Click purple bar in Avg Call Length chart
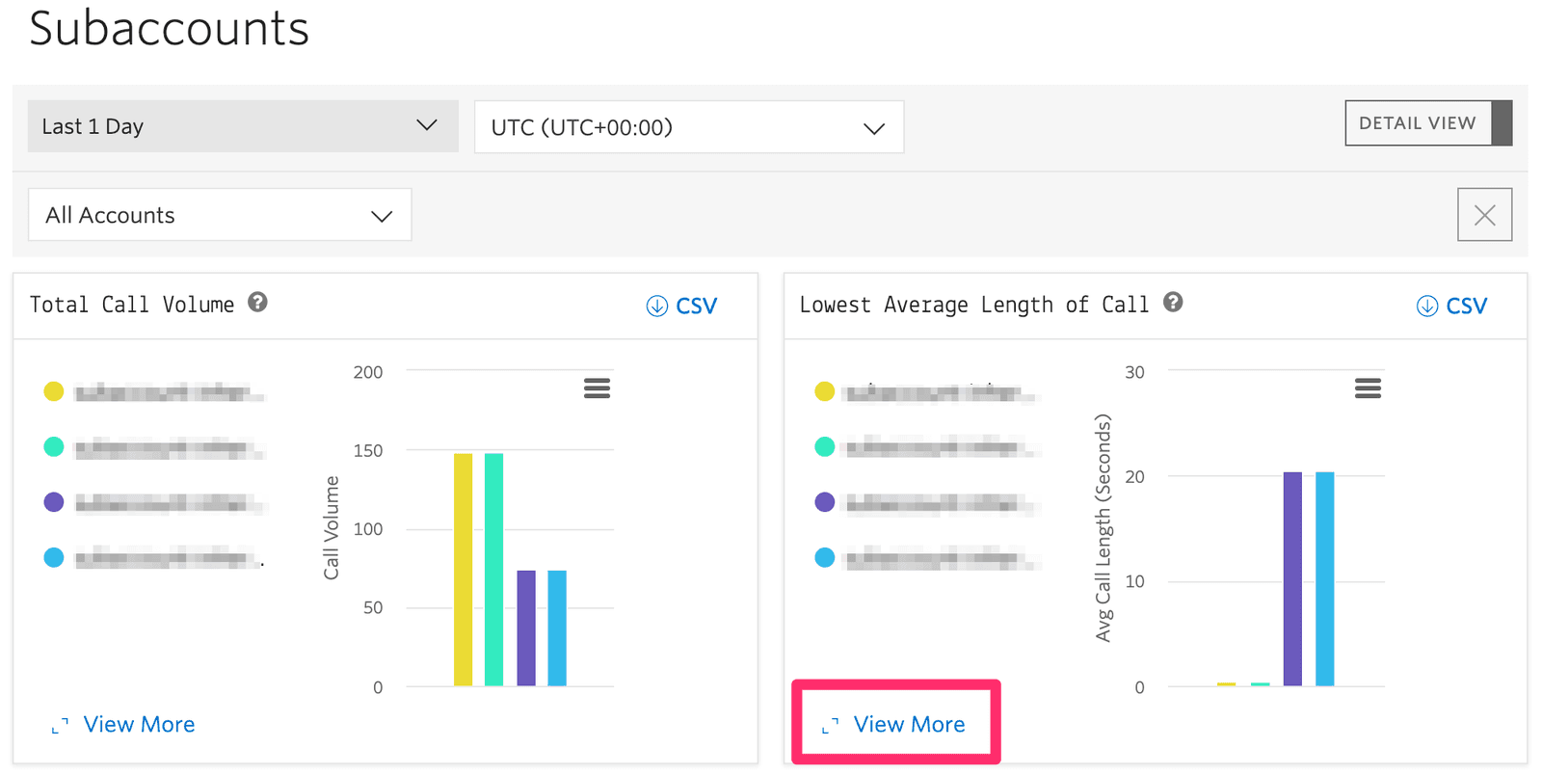This screenshot has width=1542, height=775. click(x=1292, y=578)
